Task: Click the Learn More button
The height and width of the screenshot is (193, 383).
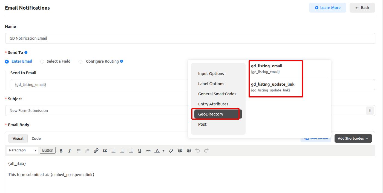Action: (327, 8)
